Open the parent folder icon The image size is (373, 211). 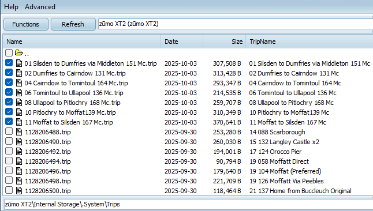19,53
